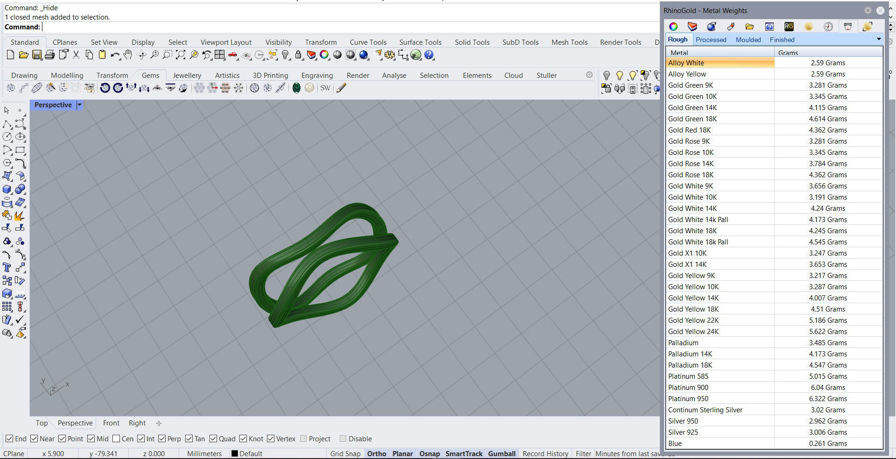Add a new viewport tab with plus
Image resolution: width=896 pixels, height=459 pixels.
click(x=159, y=423)
